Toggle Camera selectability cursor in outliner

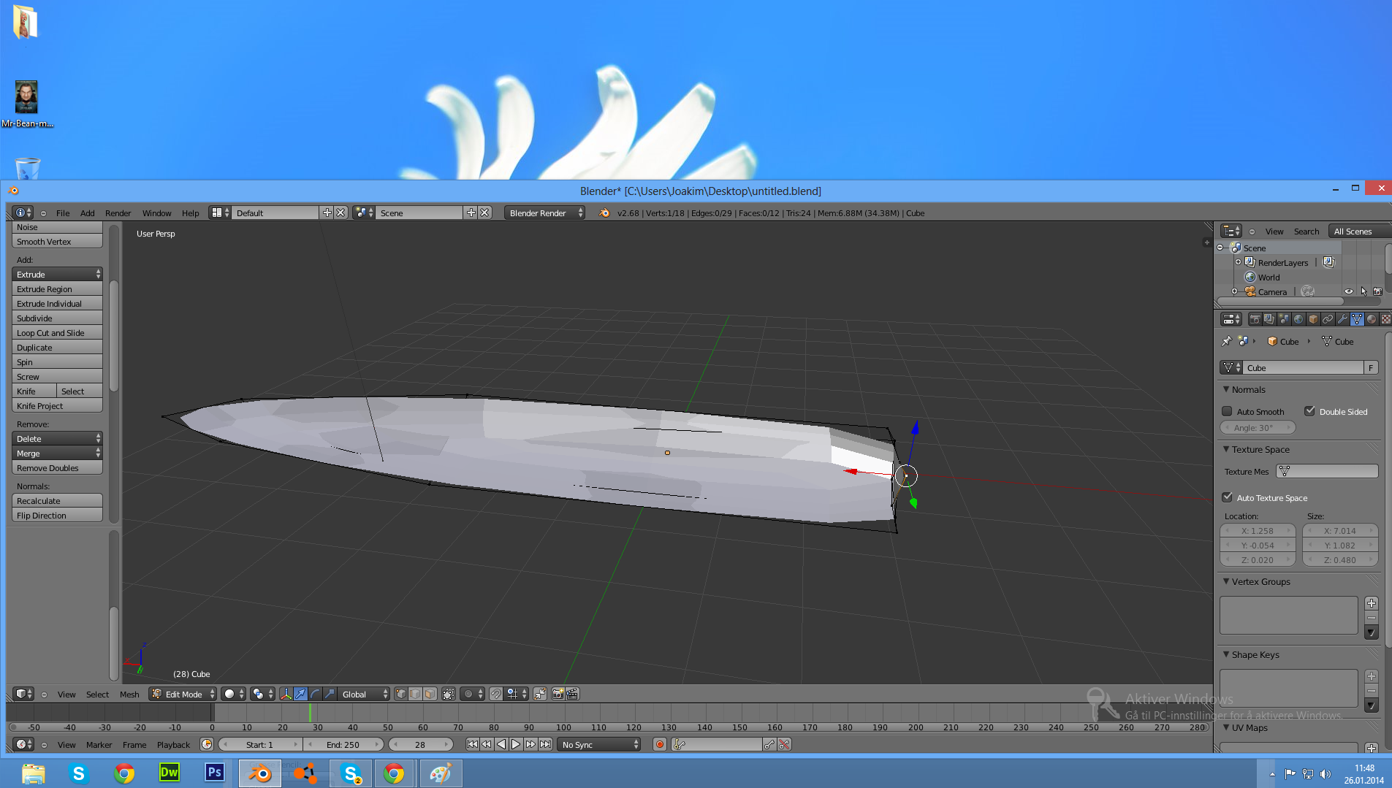(x=1364, y=291)
